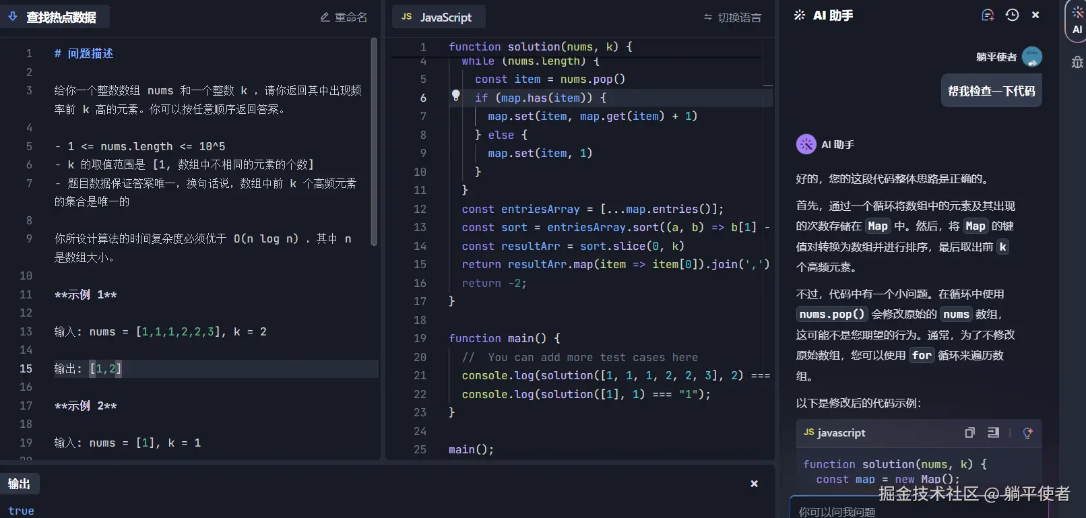Click the function main() line in editor
The image size is (1086, 518).
[x=504, y=338]
